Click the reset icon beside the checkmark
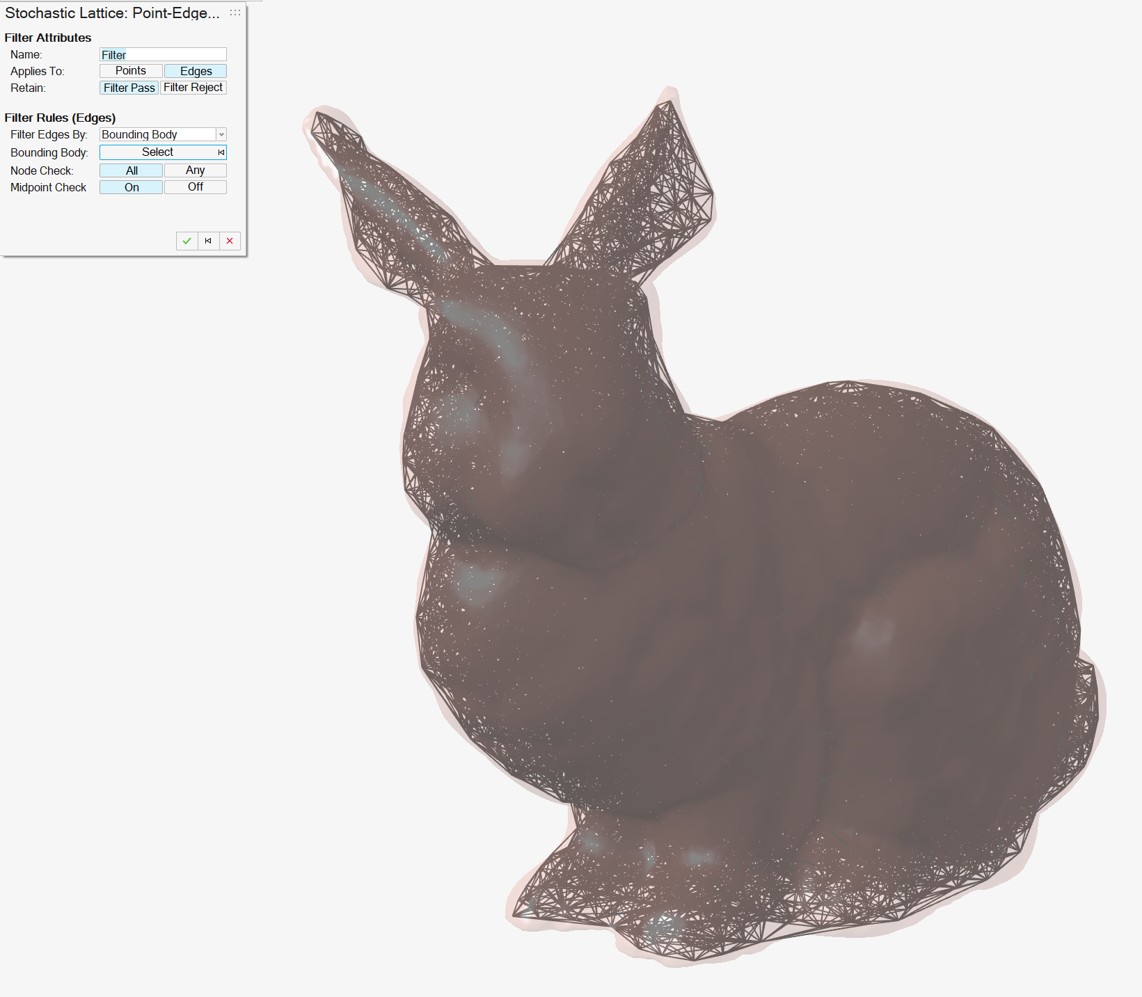1142x997 pixels. [208, 241]
